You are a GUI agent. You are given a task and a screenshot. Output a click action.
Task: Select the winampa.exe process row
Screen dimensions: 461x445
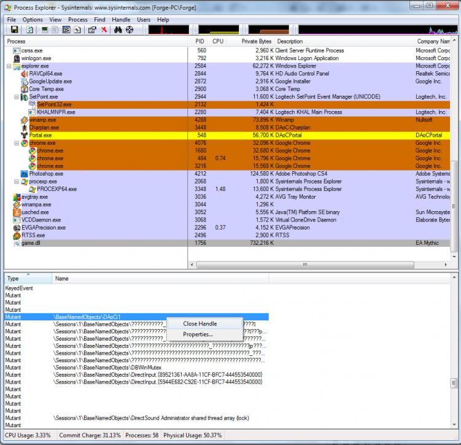click(x=227, y=204)
